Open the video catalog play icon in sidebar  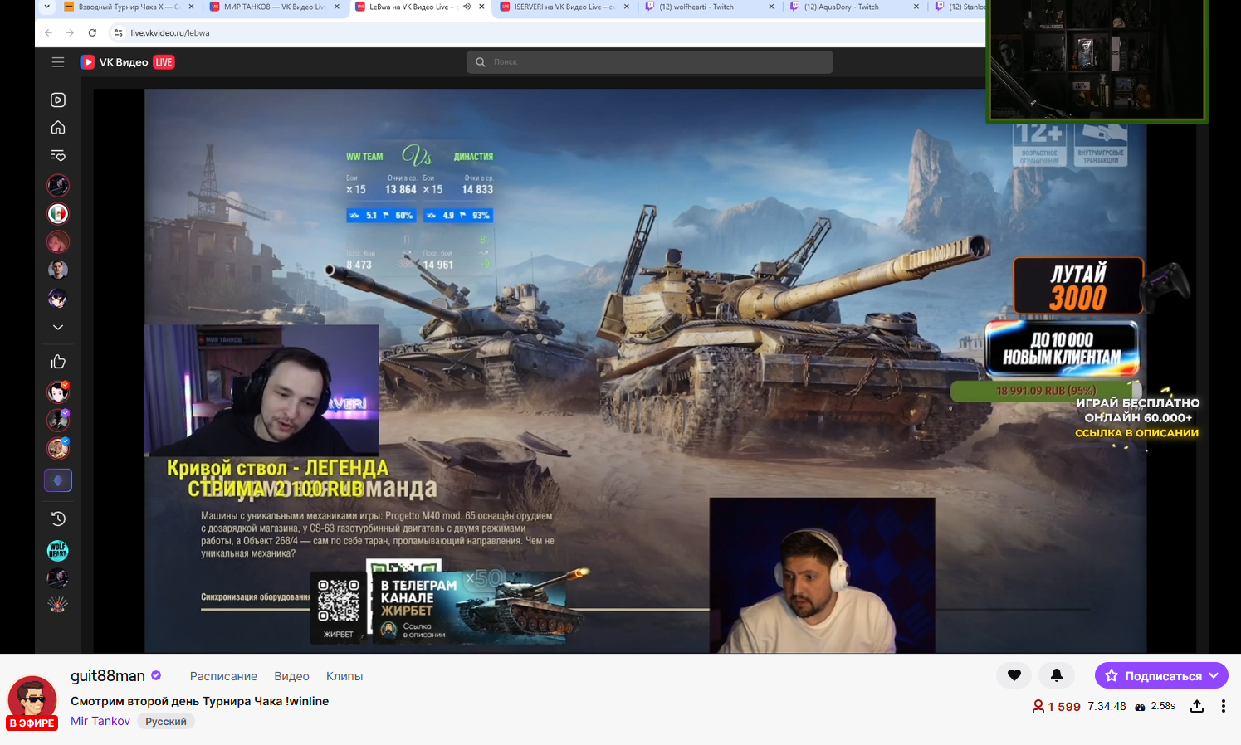tap(58, 100)
